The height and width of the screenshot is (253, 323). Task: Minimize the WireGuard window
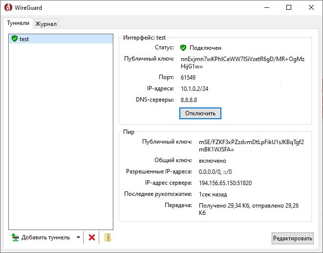pyautogui.click(x=267, y=8)
